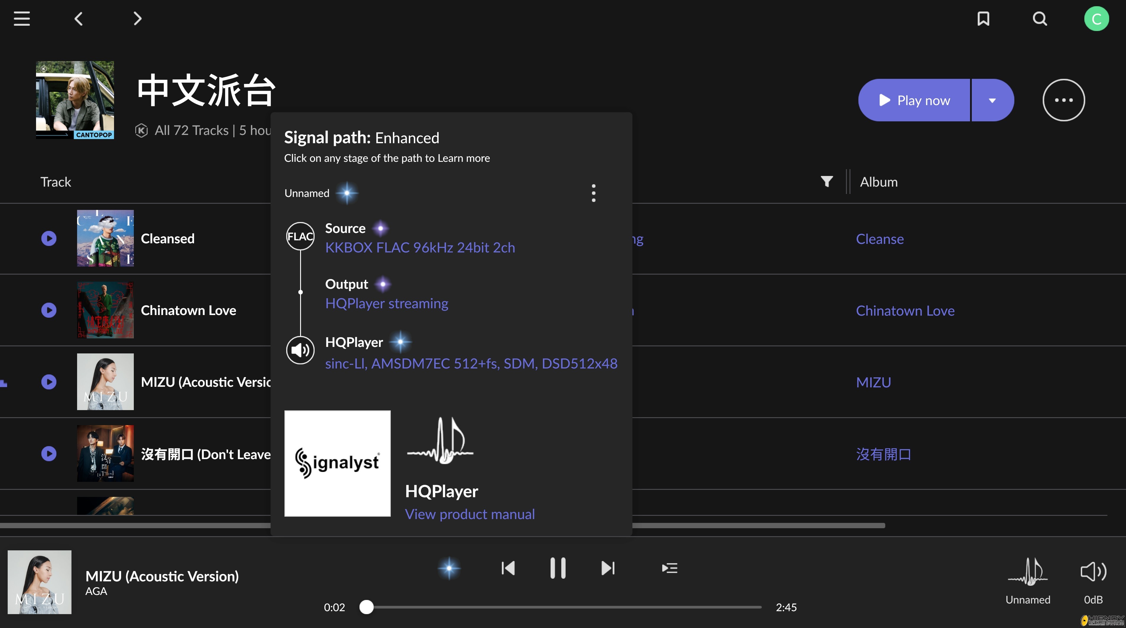Screen dimensions: 1126x628
Task: Click the Play now button
Action: coord(914,100)
